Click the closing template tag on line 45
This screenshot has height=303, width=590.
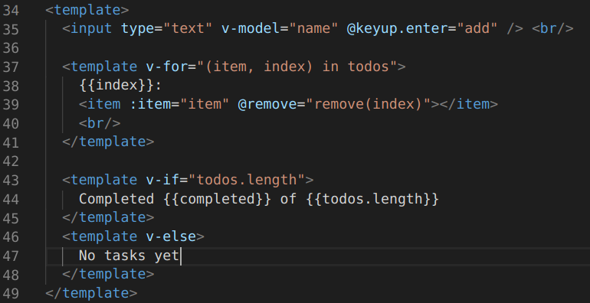point(108,217)
